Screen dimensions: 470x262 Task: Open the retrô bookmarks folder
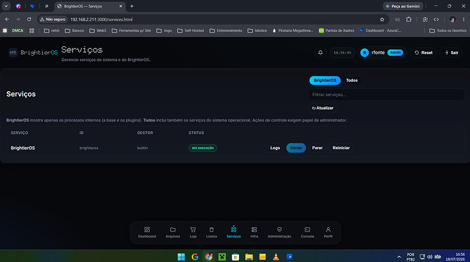pyautogui.click(x=52, y=31)
